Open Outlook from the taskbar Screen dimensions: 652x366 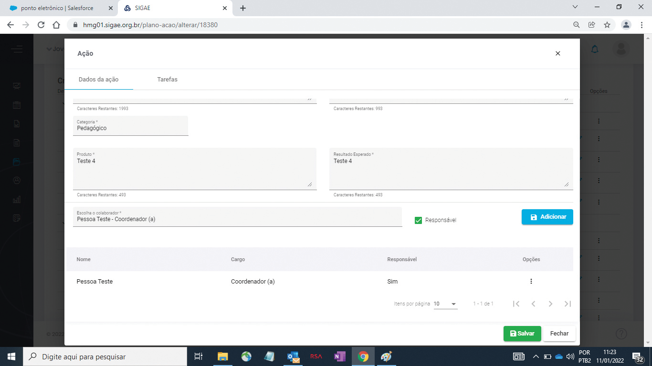(x=293, y=356)
